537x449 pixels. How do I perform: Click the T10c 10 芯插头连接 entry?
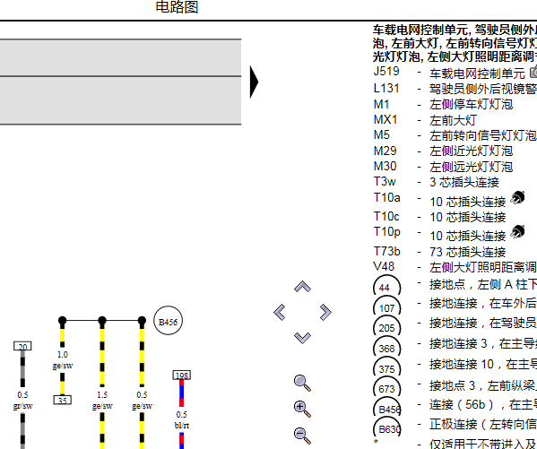(x=439, y=217)
